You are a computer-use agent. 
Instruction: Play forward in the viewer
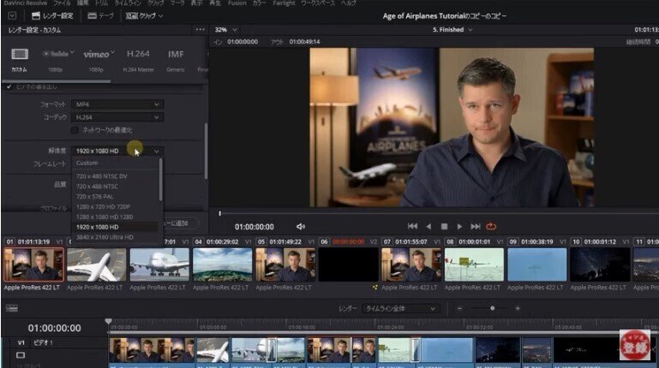coord(460,227)
